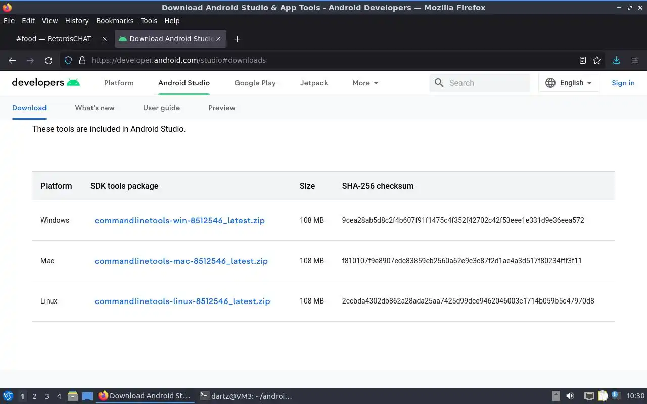
Task: Click the site security padlock icon
Action: [x=82, y=60]
